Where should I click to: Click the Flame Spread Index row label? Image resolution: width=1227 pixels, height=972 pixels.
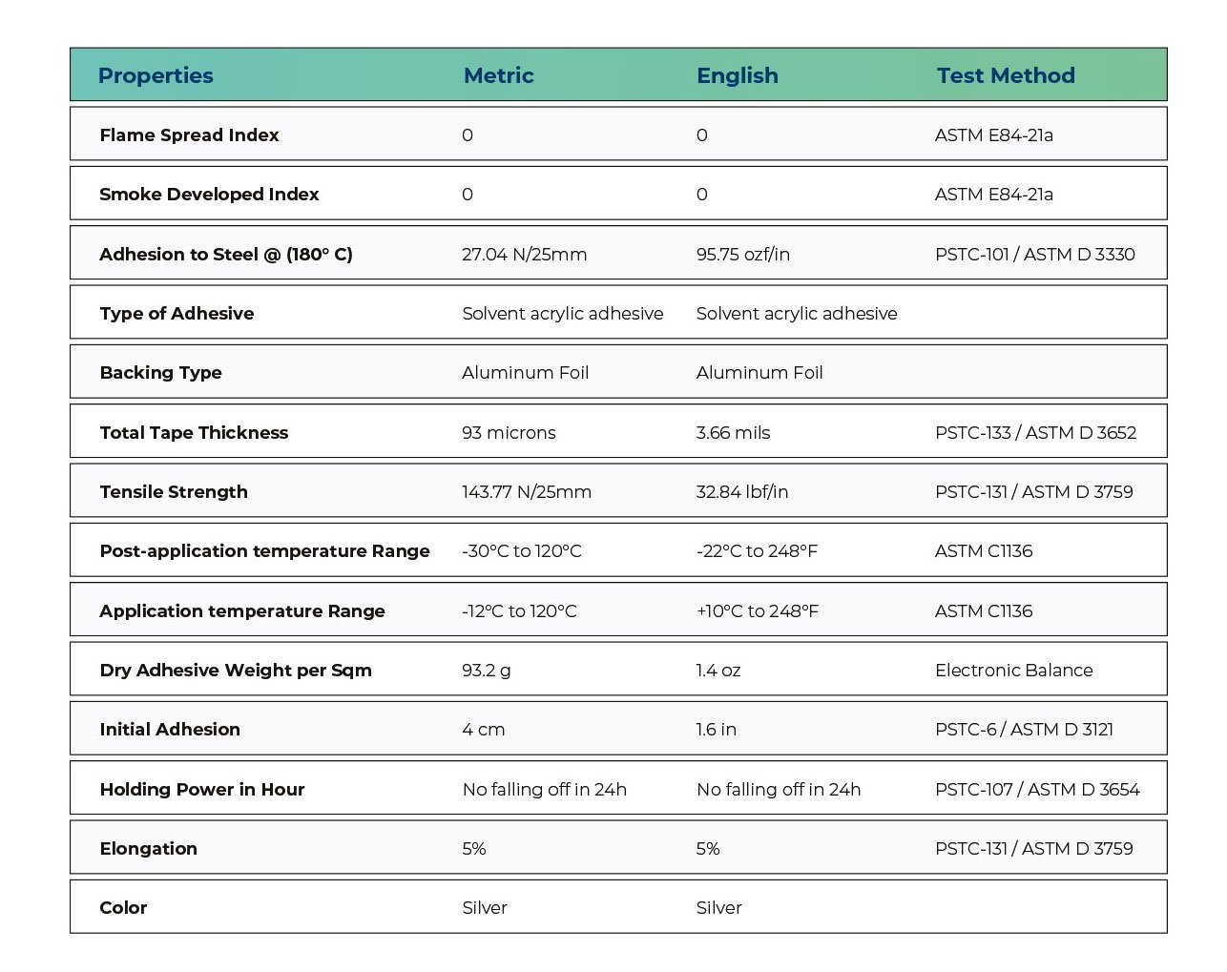pos(189,135)
